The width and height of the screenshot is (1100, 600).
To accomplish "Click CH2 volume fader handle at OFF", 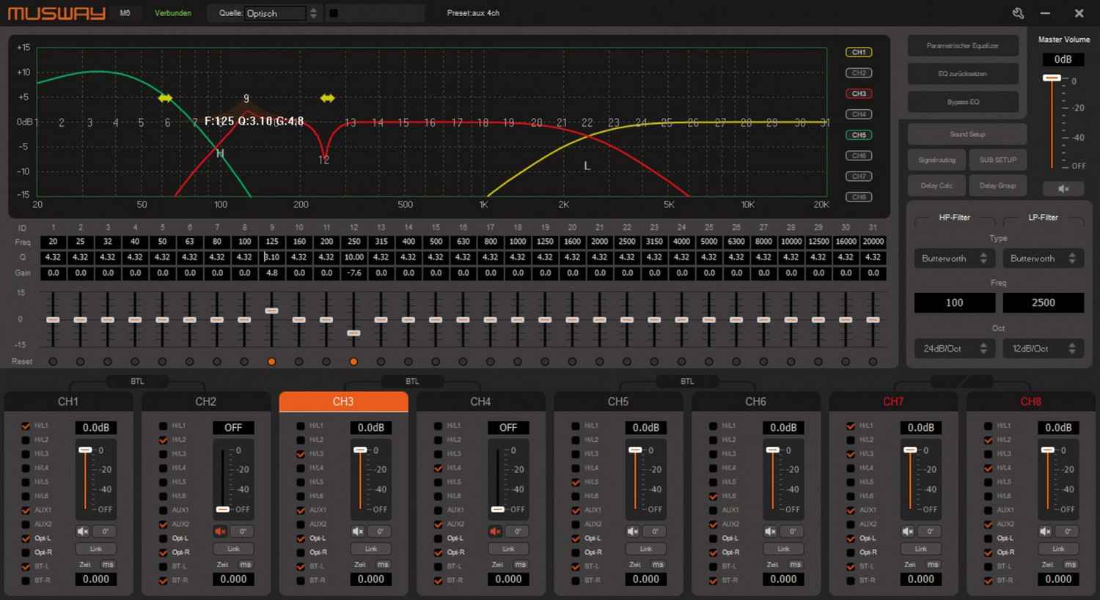I will point(223,509).
